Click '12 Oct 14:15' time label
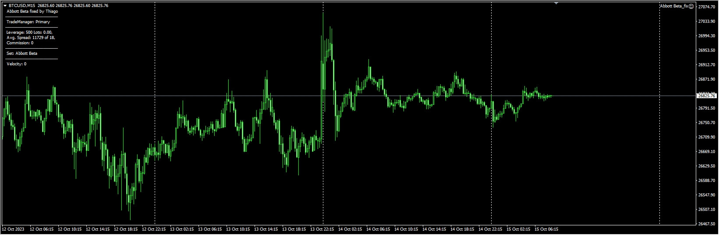The width and height of the screenshot is (719, 235). (x=98, y=229)
